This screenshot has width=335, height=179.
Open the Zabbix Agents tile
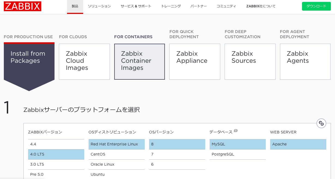pos(305,62)
